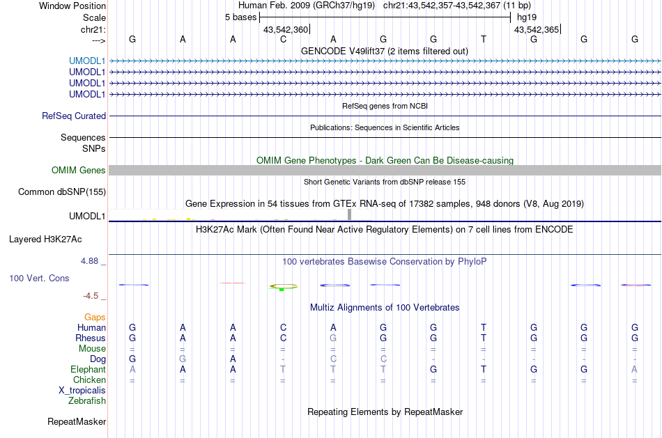Click the 'hg19' assembly text
662x438 pixels.
[527, 17]
